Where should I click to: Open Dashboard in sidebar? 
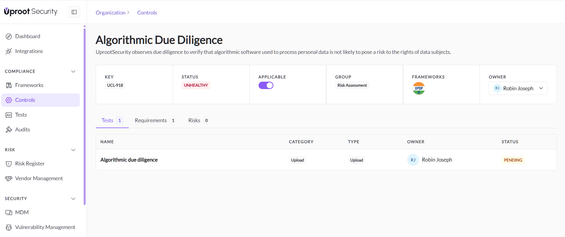[40, 36]
